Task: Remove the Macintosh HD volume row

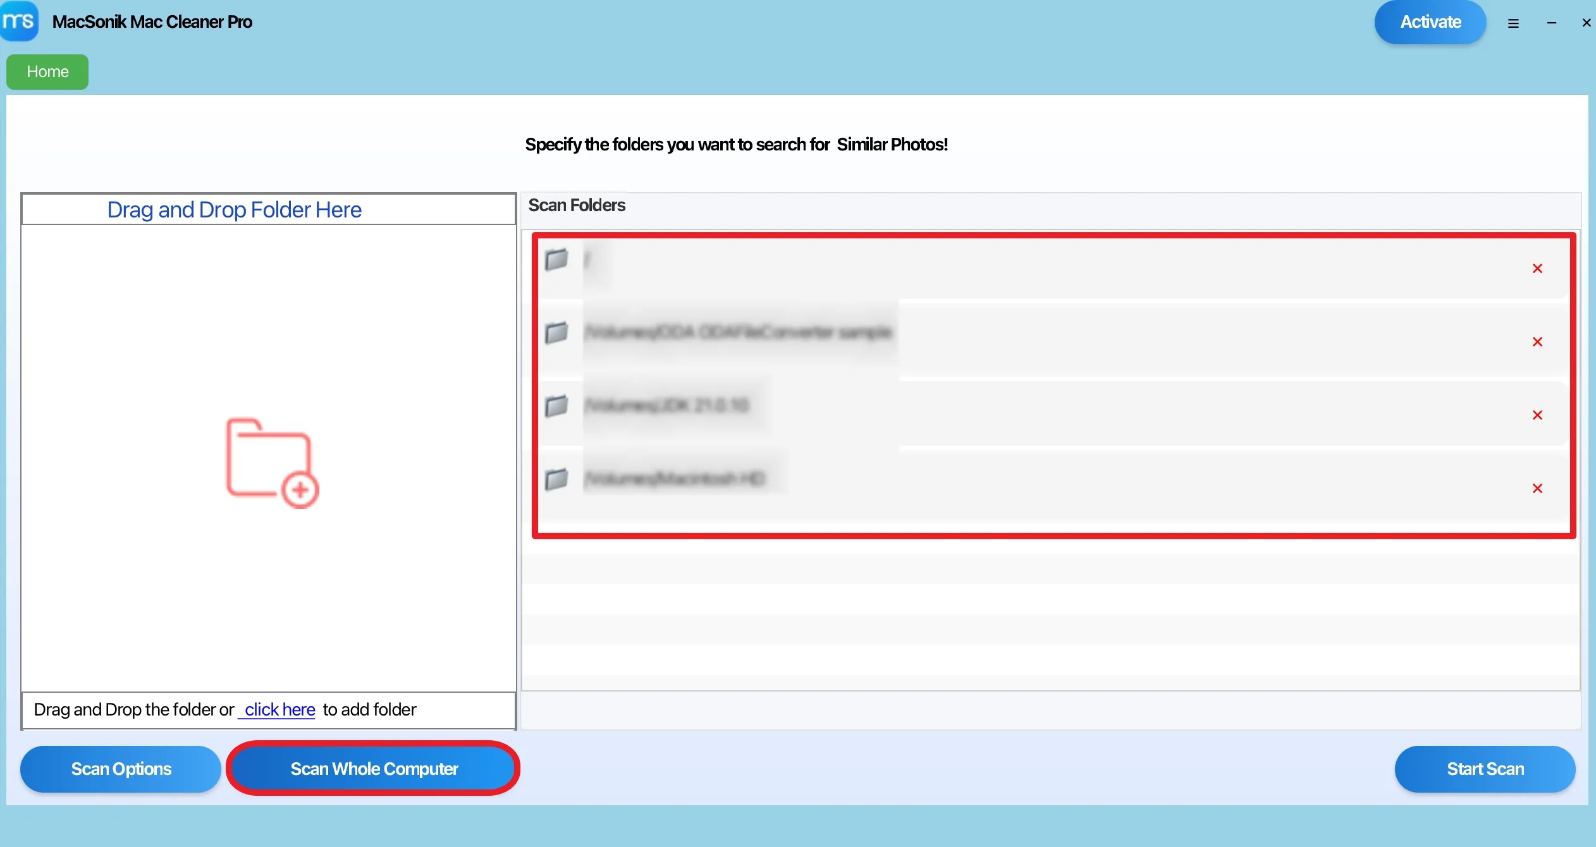Action: tap(1538, 489)
